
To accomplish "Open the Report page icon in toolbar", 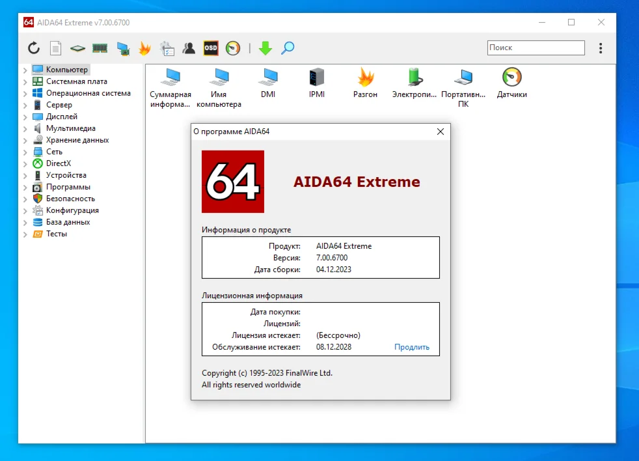I will coord(56,48).
